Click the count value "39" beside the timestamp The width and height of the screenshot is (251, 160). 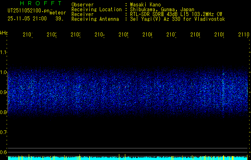(59, 19)
